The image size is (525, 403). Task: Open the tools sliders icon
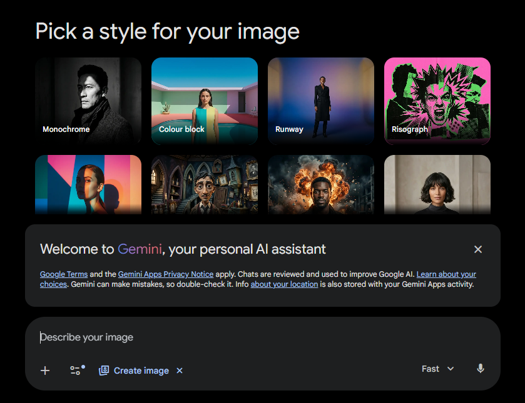[78, 370]
